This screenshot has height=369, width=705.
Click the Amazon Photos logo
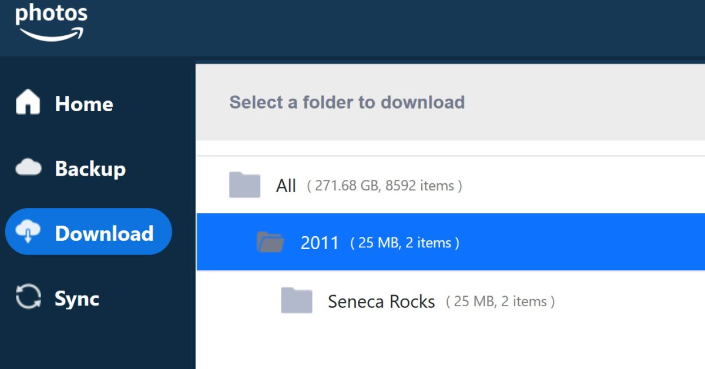[51, 21]
